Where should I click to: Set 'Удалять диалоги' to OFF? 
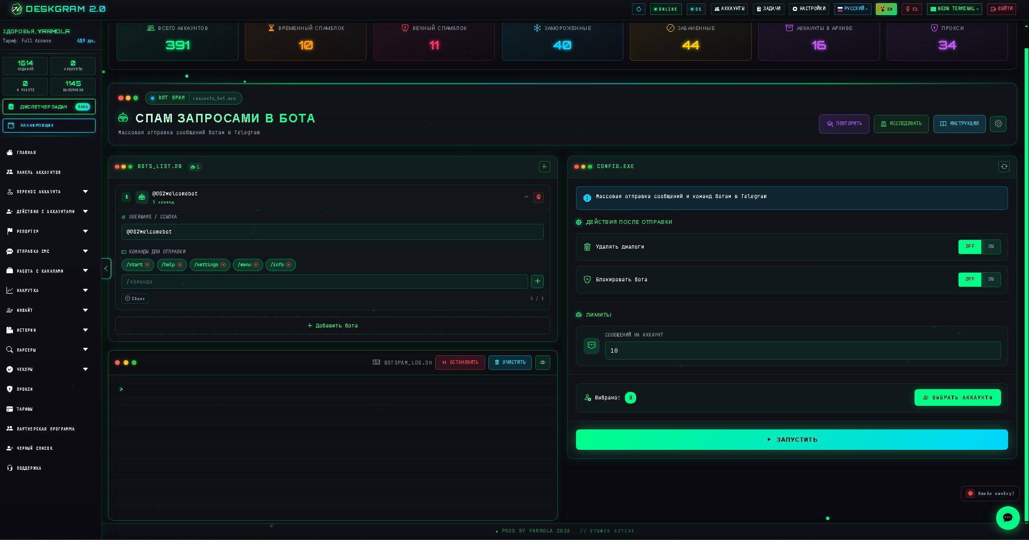(970, 247)
